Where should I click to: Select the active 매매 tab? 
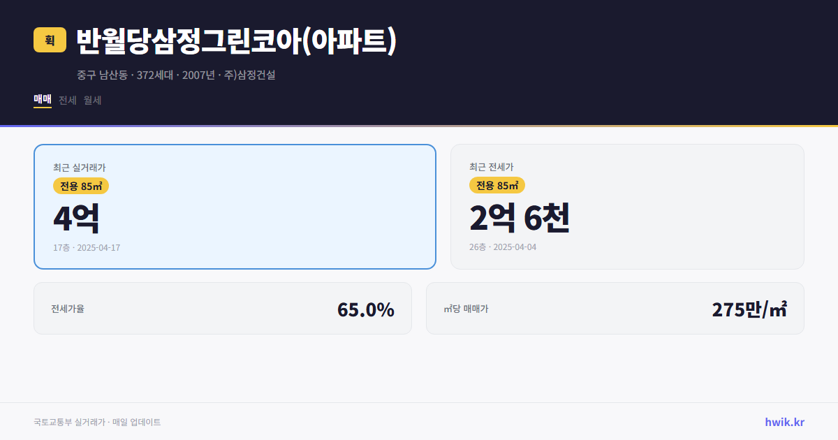coord(42,100)
